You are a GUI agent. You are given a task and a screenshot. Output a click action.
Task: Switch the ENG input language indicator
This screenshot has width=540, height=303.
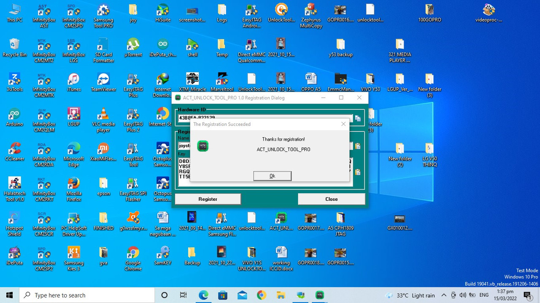[x=484, y=295]
